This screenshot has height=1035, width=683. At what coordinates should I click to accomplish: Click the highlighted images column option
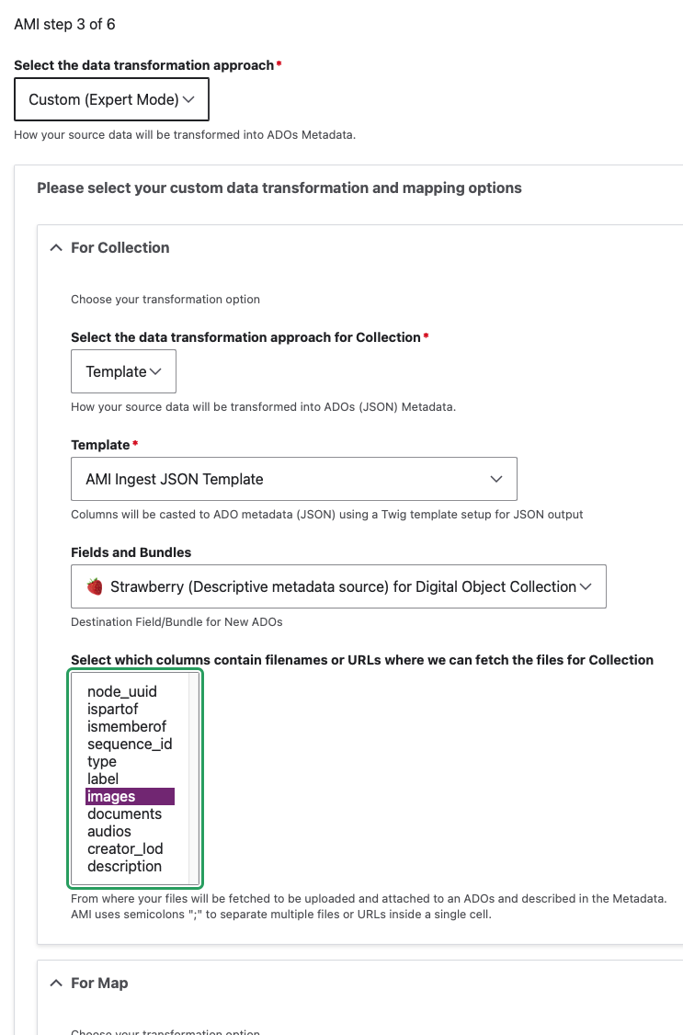(111, 797)
